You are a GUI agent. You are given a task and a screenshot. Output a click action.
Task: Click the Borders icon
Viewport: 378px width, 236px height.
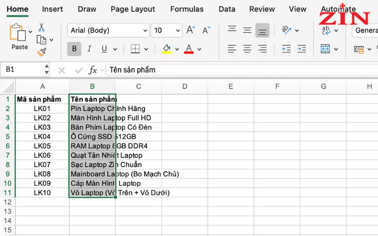click(x=135, y=49)
